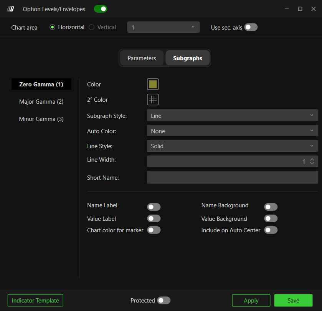Screen dimensions: 322x311
Task: Open the Indicator Template button
Action: tap(35, 300)
